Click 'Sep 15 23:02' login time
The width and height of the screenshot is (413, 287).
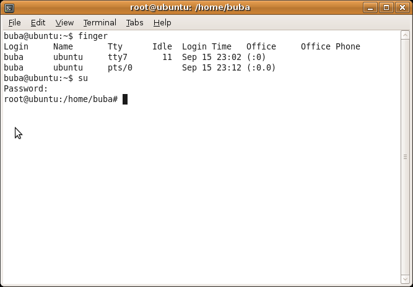212,57
